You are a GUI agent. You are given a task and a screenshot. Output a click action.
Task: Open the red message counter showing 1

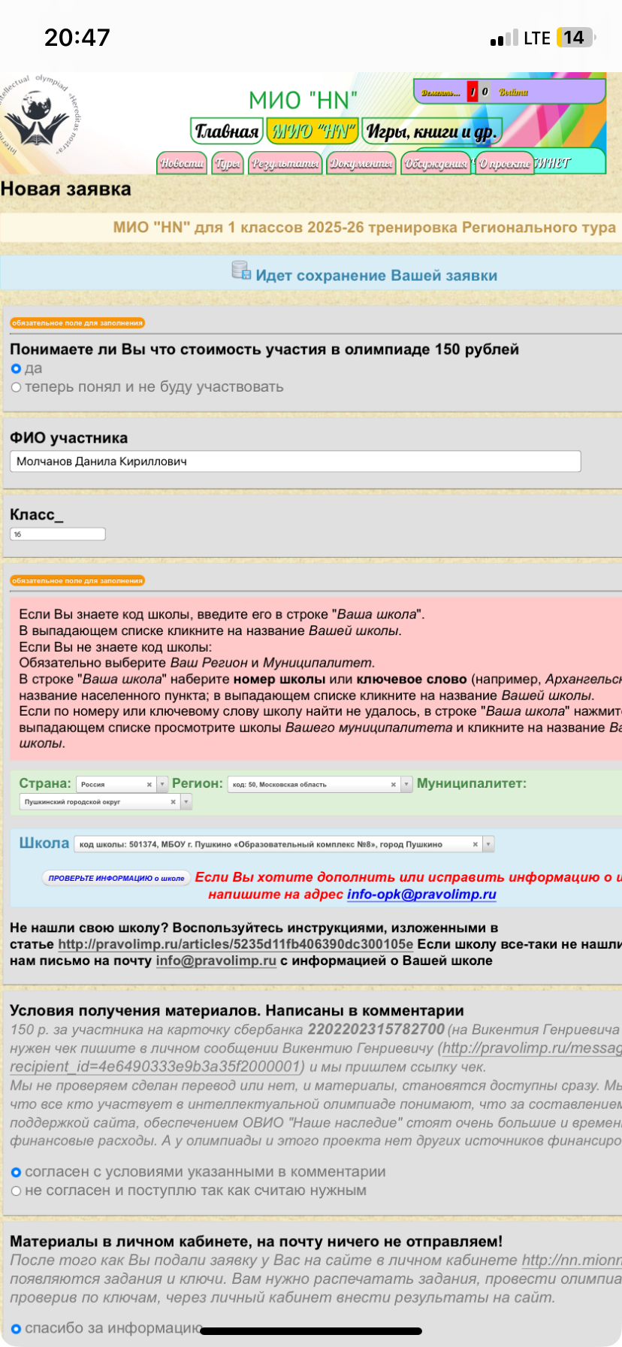coord(473,92)
